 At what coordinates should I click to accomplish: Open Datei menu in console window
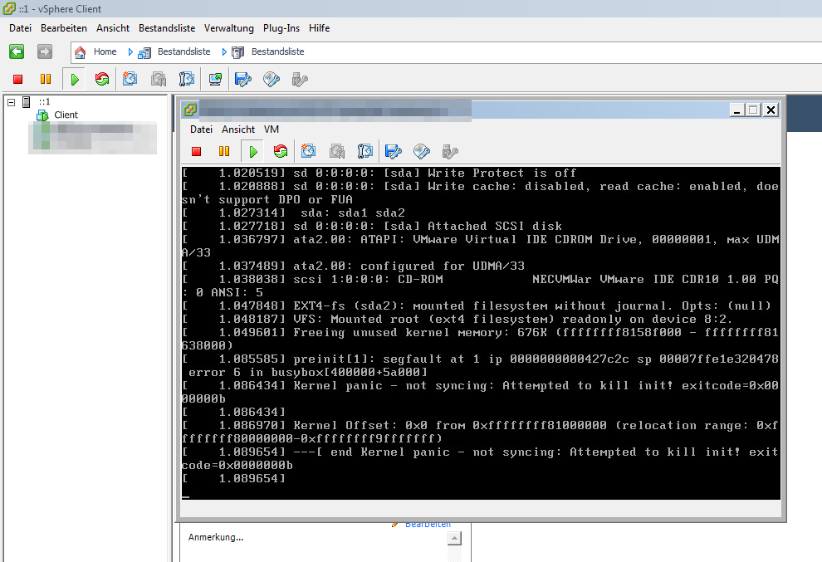coord(201,130)
